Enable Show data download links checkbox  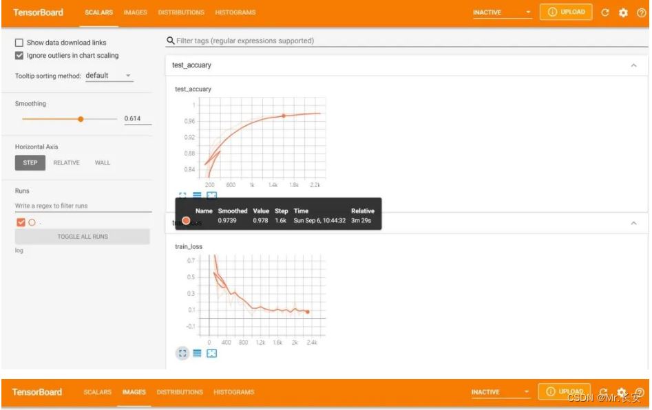pos(19,43)
